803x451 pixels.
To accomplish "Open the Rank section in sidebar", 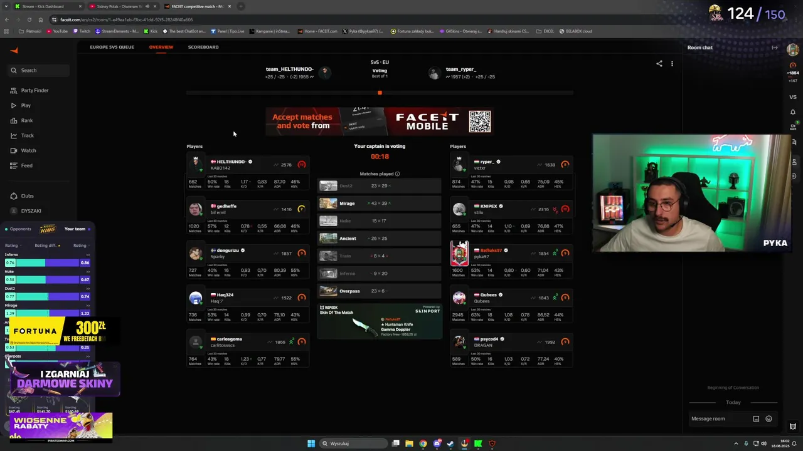I will 22,120.
